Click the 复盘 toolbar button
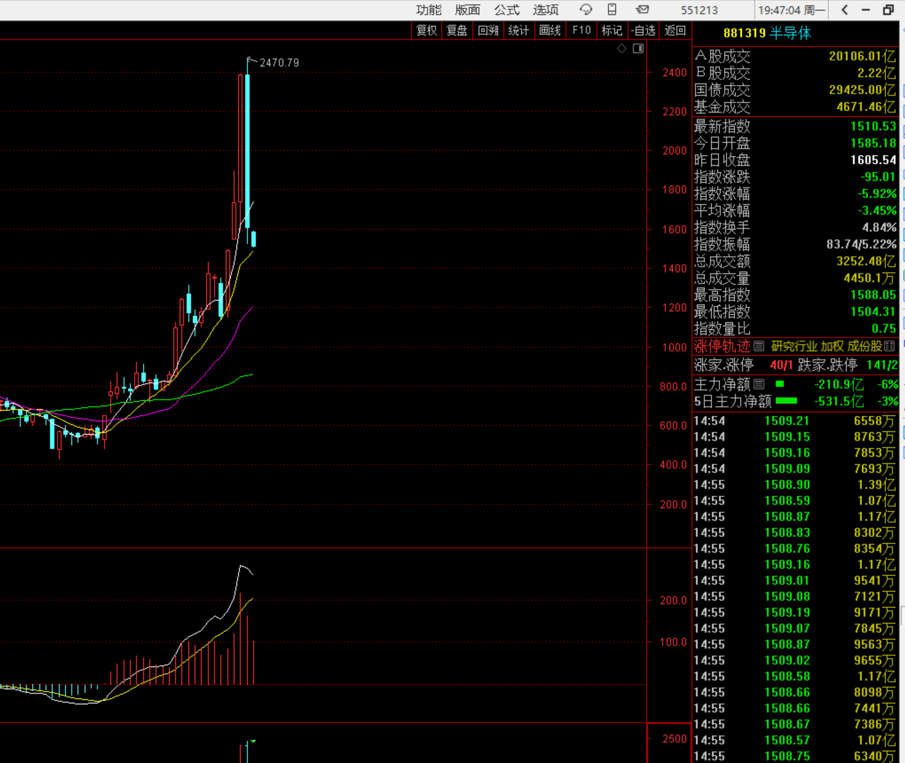Image resolution: width=905 pixels, height=763 pixels. point(457,30)
